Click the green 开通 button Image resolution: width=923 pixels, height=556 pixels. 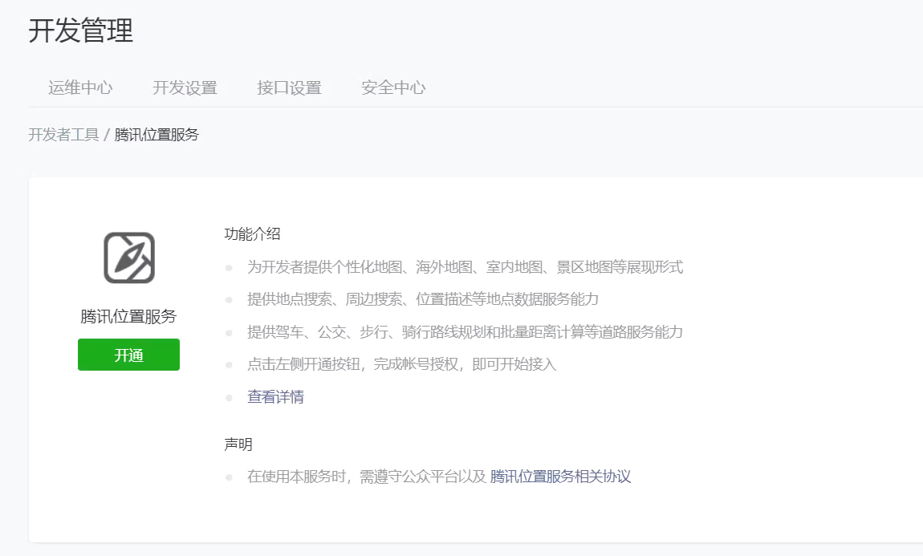128,355
